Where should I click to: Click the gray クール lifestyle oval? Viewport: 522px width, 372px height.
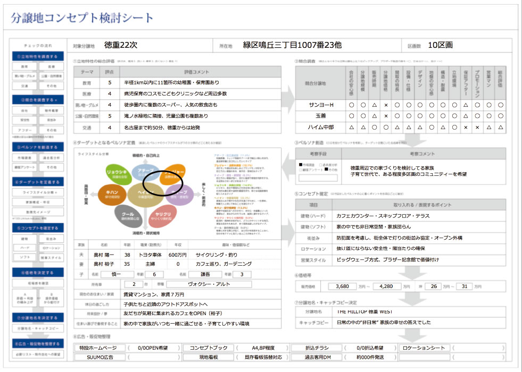128,216
